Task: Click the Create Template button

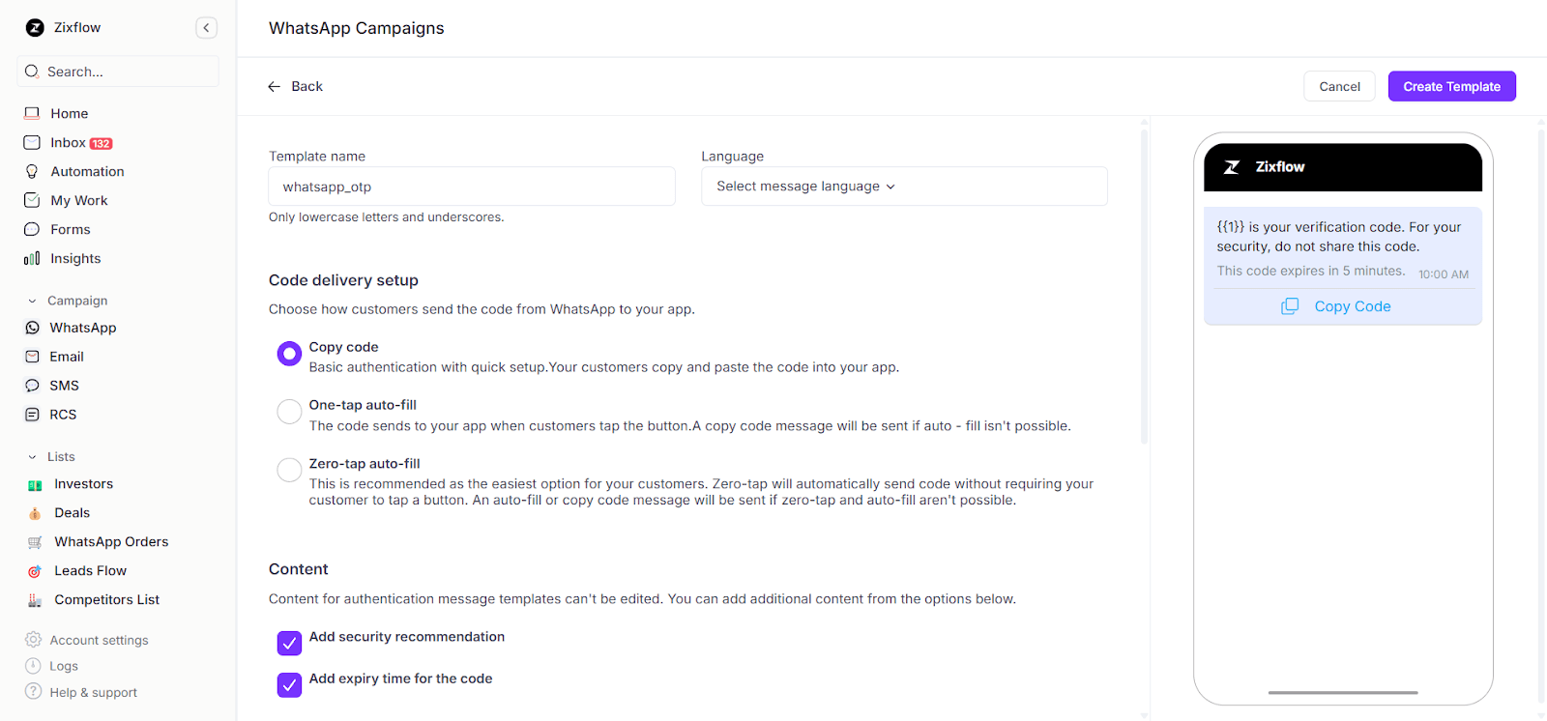Action: 1450,85
